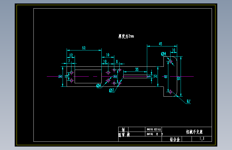Viewport: 232px width, 150px height.
Task: Click the vertical "20" hole spacing dimension
Action: (115, 77)
